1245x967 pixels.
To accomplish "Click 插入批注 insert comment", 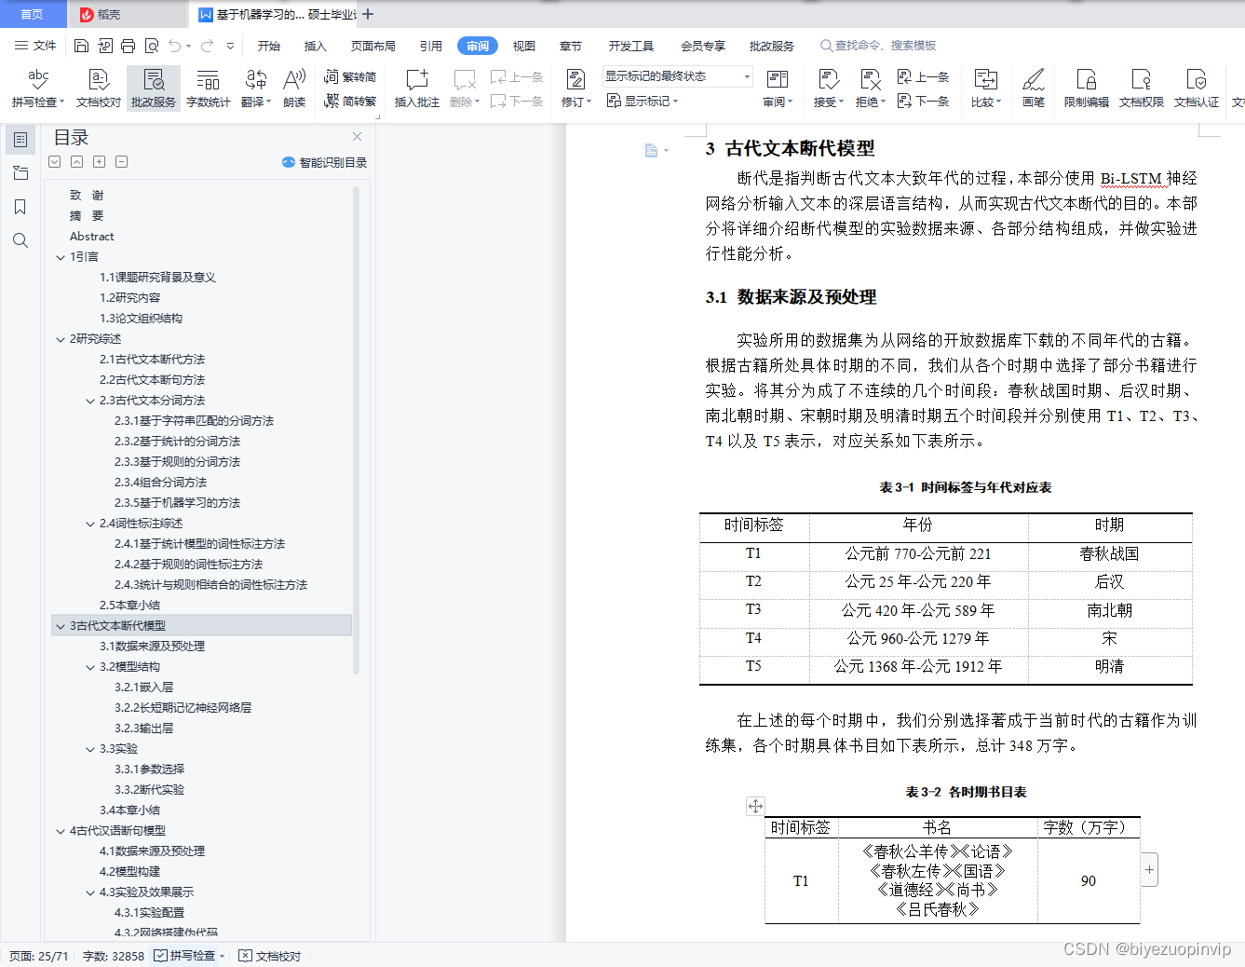I will coord(417,89).
